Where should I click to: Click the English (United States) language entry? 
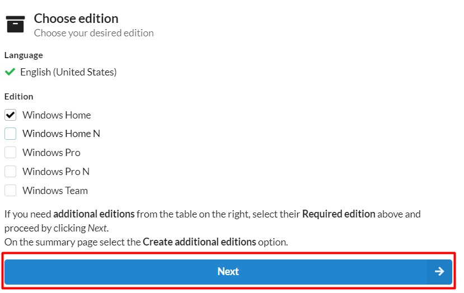coord(68,72)
